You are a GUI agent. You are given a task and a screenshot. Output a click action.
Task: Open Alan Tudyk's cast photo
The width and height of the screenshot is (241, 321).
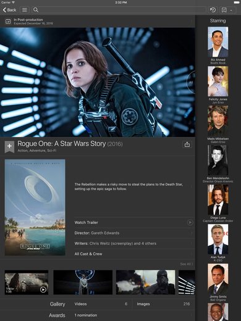218,240
